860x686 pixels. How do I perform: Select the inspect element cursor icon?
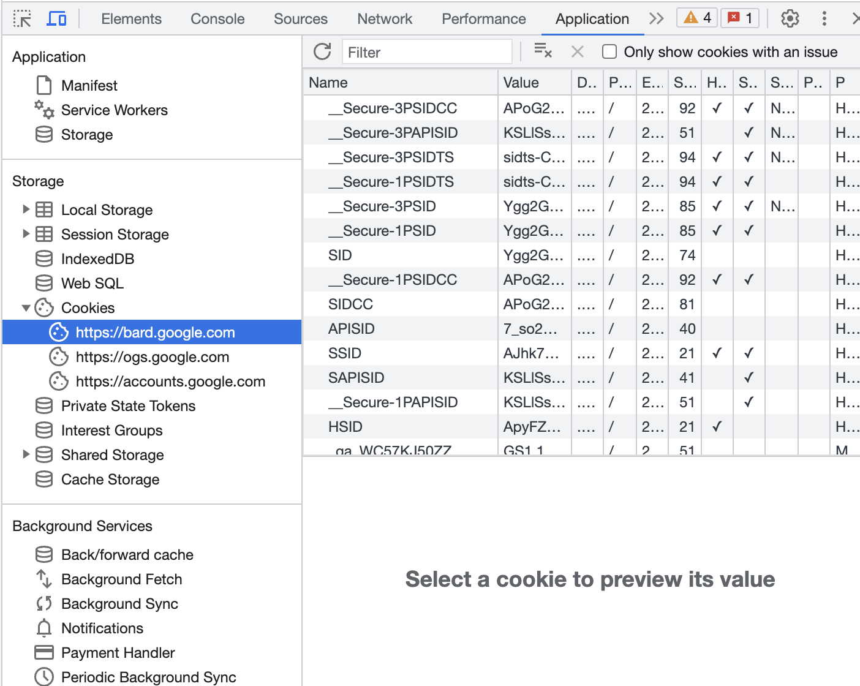coord(22,18)
